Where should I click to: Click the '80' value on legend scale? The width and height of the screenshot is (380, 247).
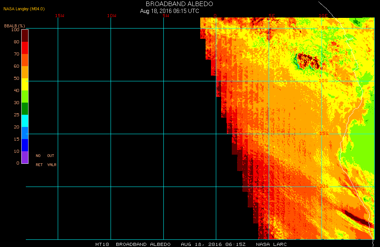click(16, 42)
